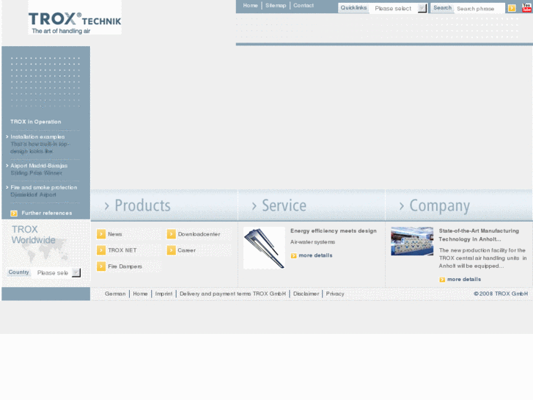
Task: Open TROX NET link
Action: pyautogui.click(x=122, y=250)
